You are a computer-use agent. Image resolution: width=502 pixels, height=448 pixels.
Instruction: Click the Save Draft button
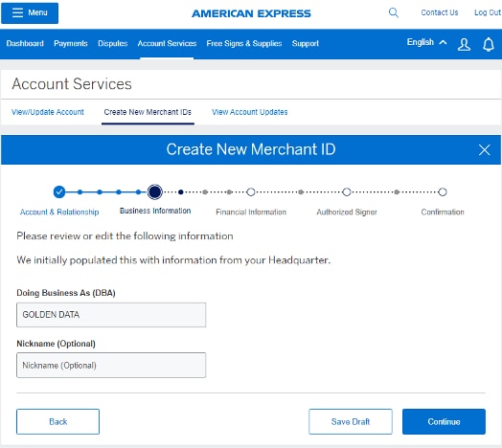(x=351, y=422)
